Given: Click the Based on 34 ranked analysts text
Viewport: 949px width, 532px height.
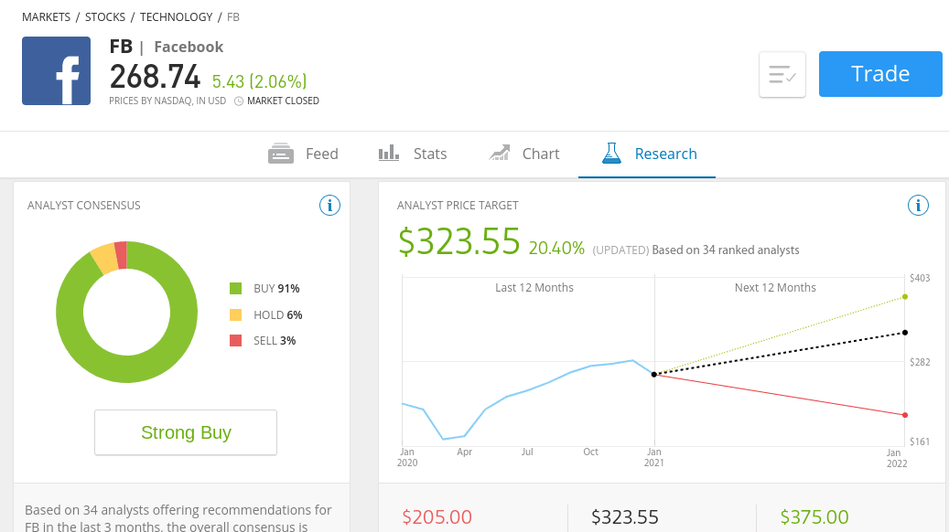Looking at the screenshot, I should [726, 250].
